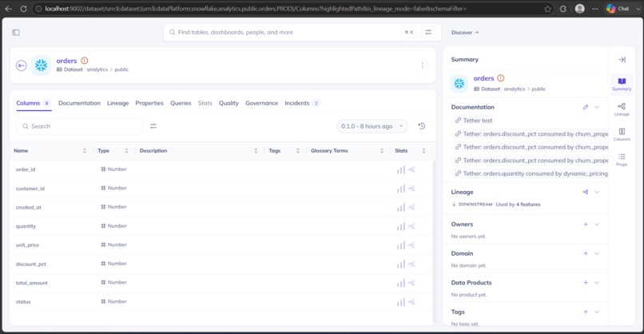Image resolution: width=644 pixels, height=334 pixels.
Task: Open the three-dot menu on orders header
Action: 422,66
